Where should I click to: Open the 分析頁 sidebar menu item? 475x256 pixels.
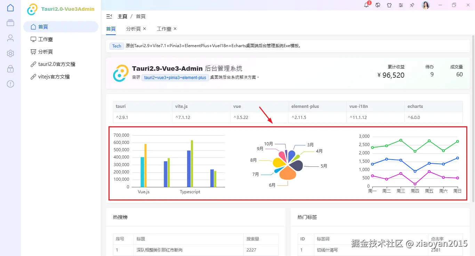pyautogui.click(x=61, y=52)
